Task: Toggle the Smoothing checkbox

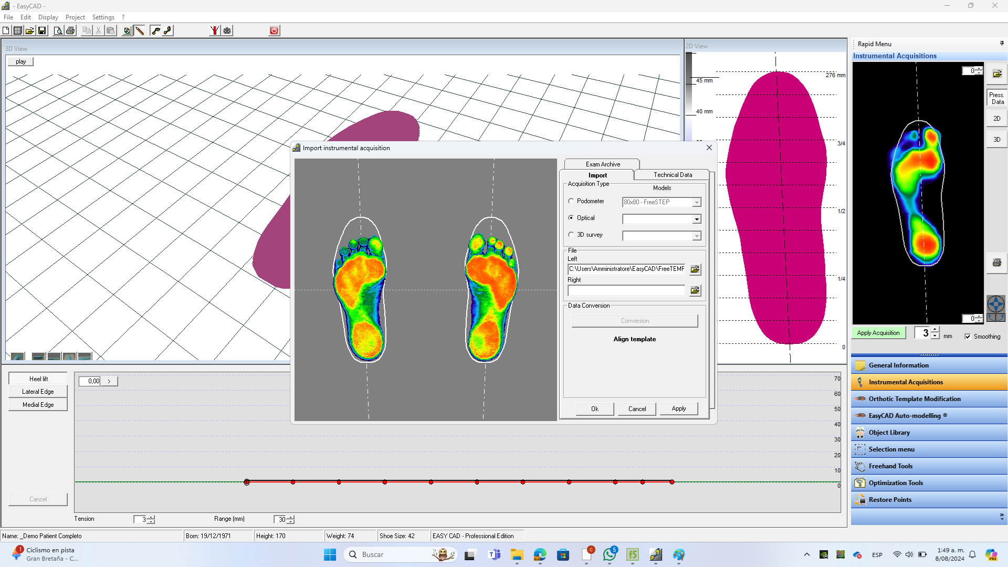Action: [968, 337]
